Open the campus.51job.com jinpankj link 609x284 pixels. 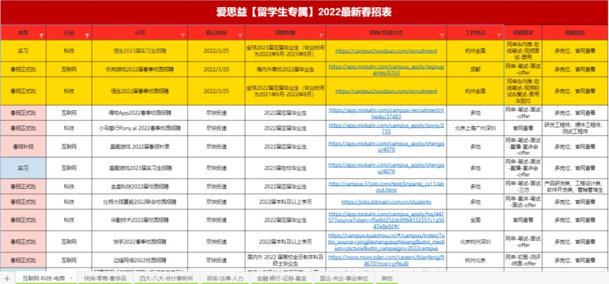tap(386, 187)
